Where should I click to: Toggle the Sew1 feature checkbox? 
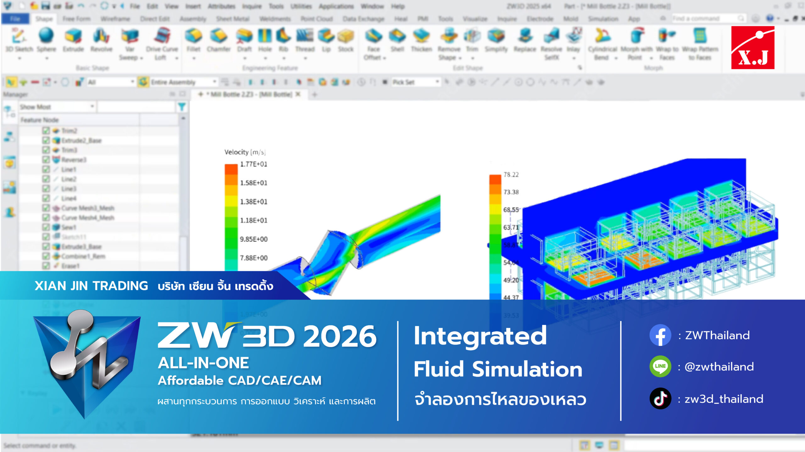click(46, 227)
